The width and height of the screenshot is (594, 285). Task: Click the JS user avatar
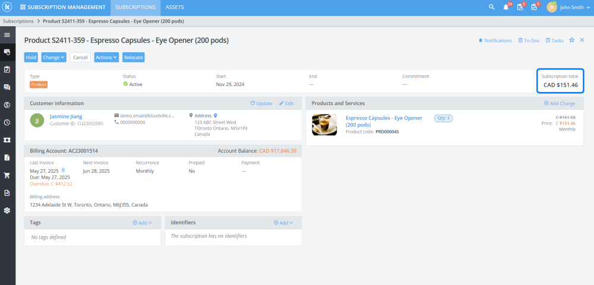point(552,7)
